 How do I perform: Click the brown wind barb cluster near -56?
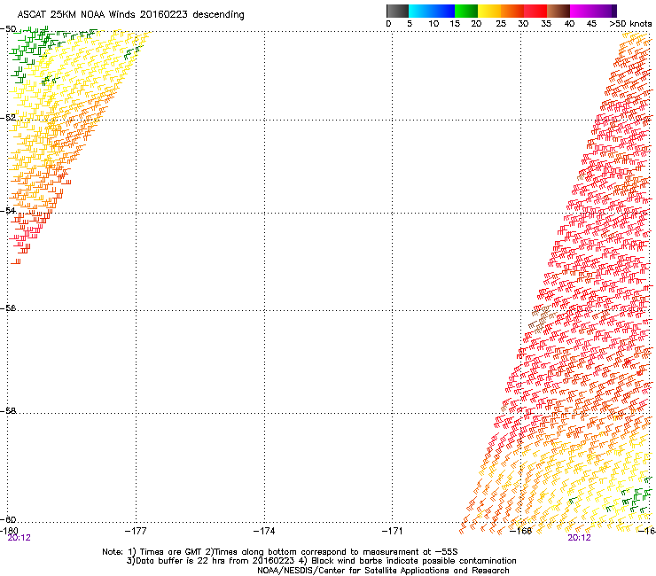[542, 319]
